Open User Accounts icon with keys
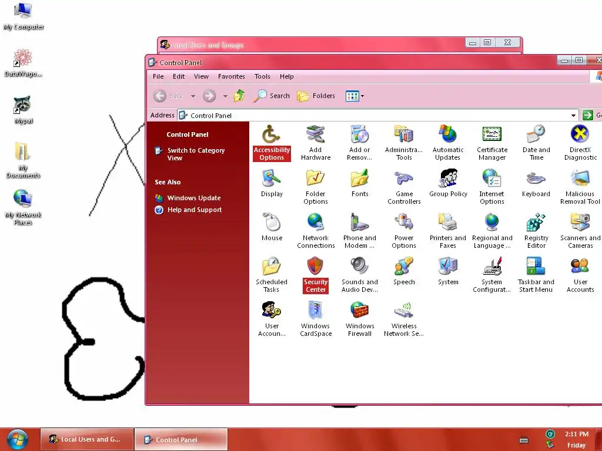Image resolution: width=602 pixels, height=451 pixels. pyautogui.click(x=272, y=319)
